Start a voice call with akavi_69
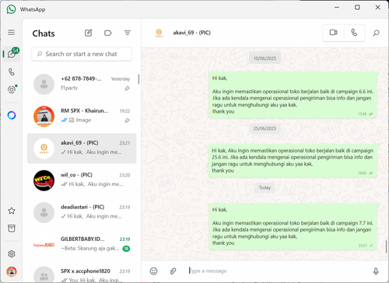 [x=354, y=33]
